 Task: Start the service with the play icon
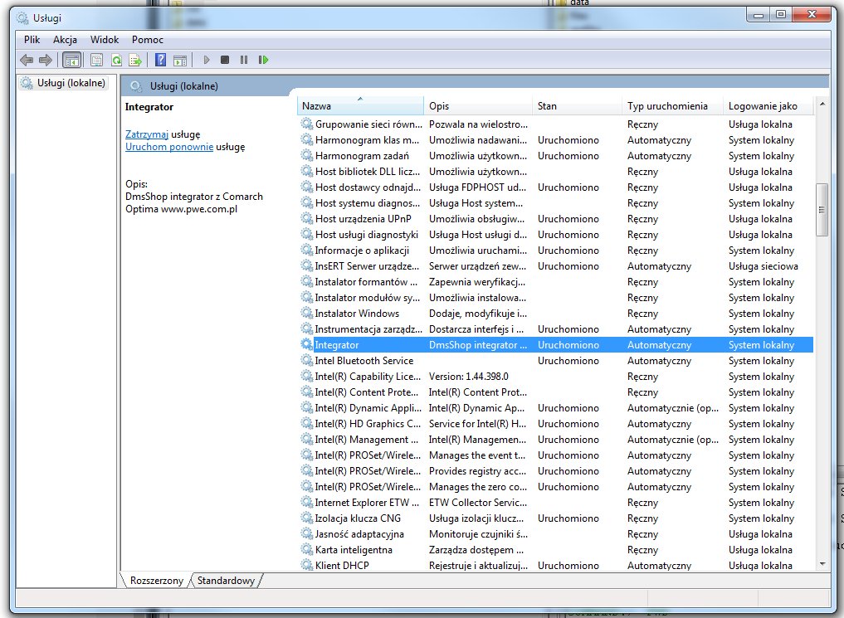coord(206,60)
